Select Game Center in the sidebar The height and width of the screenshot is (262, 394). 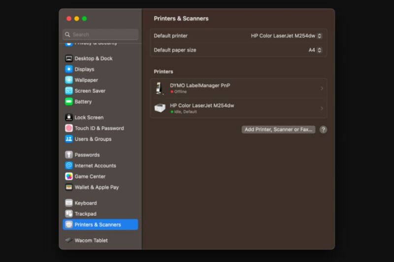coord(100,176)
